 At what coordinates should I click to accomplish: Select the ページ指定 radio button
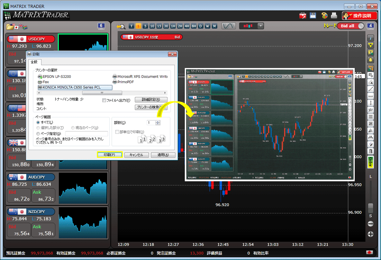click(38, 134)
